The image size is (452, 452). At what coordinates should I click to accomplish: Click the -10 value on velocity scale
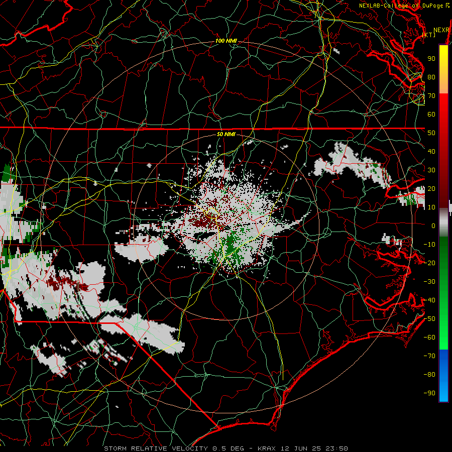(429, 245)
